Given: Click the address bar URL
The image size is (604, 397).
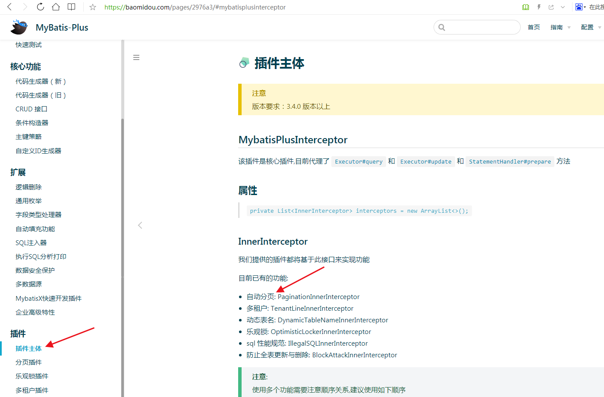Looking at the screenshot, I should 195,7.
